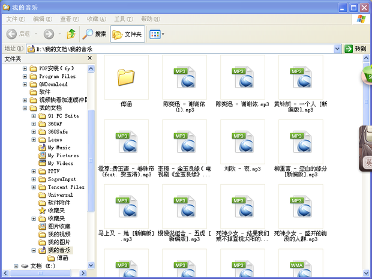Expand the Tencent Files node

click(x=34, y=187)
